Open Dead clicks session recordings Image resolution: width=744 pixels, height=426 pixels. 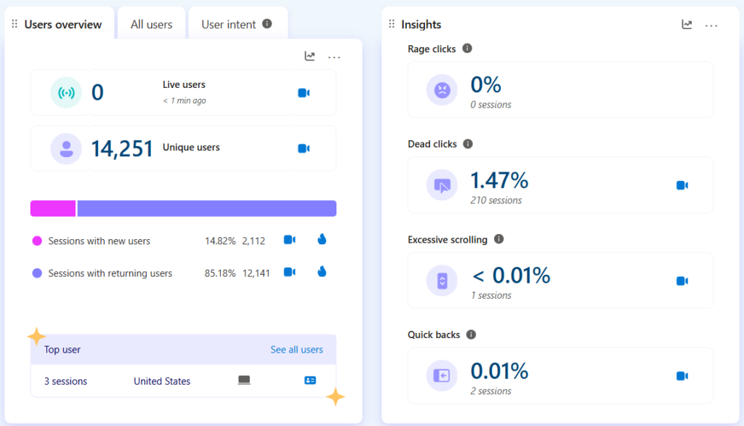tap(682, 185)
